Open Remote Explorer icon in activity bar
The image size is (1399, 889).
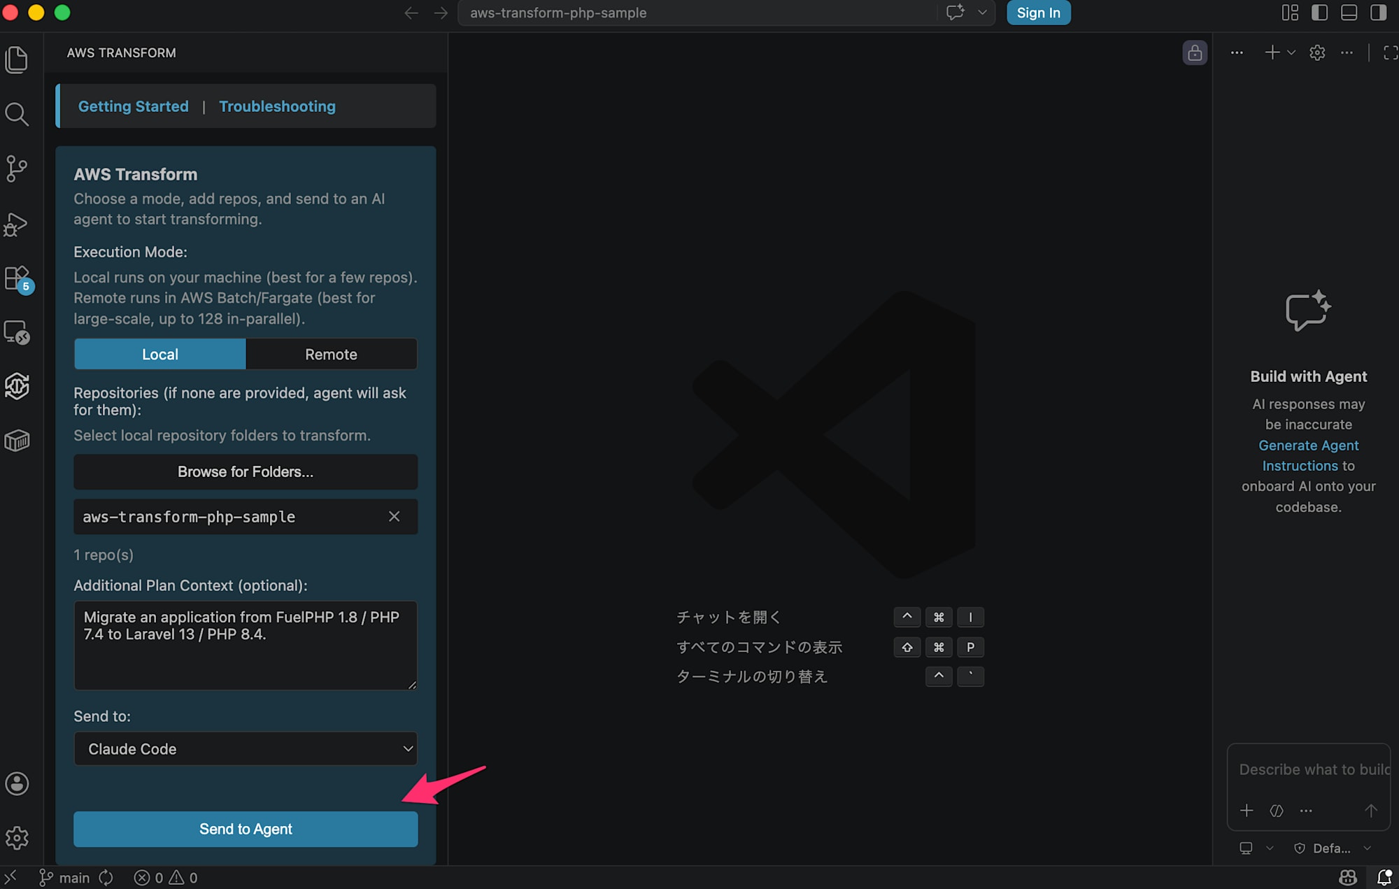17,332
